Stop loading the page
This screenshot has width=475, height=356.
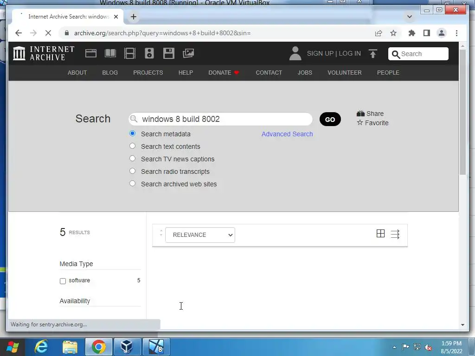(48, 33)
